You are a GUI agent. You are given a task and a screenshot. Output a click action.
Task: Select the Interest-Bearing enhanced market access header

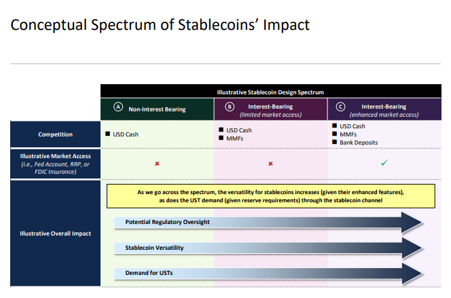pos(384,110)
